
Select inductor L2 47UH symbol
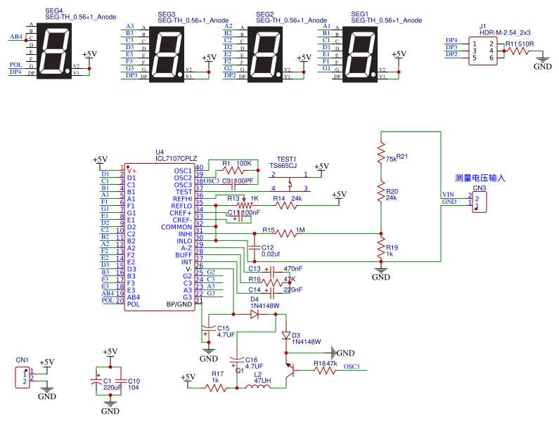[x=259, y=386]
